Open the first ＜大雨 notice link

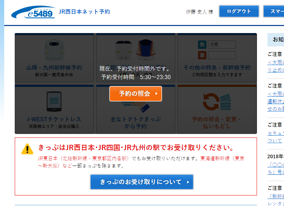(276, 66)
